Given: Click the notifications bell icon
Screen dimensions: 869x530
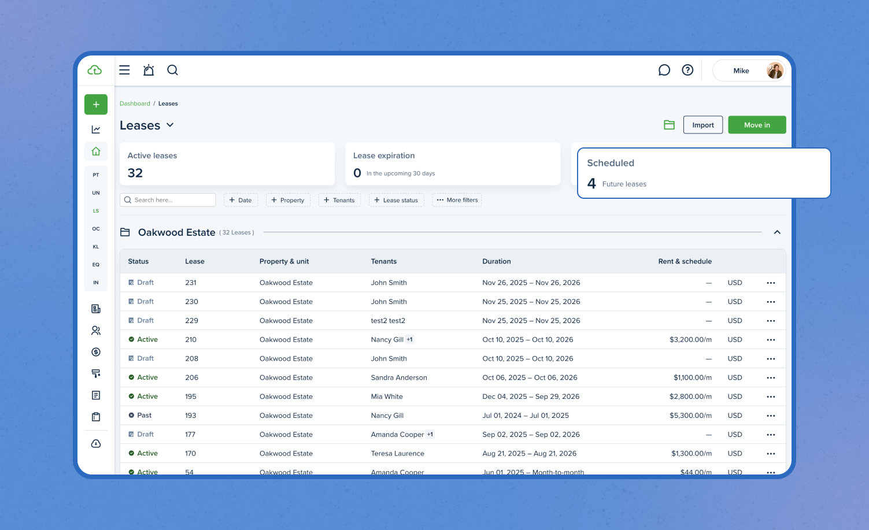Looking at the screenshot, I should [149, 71].
